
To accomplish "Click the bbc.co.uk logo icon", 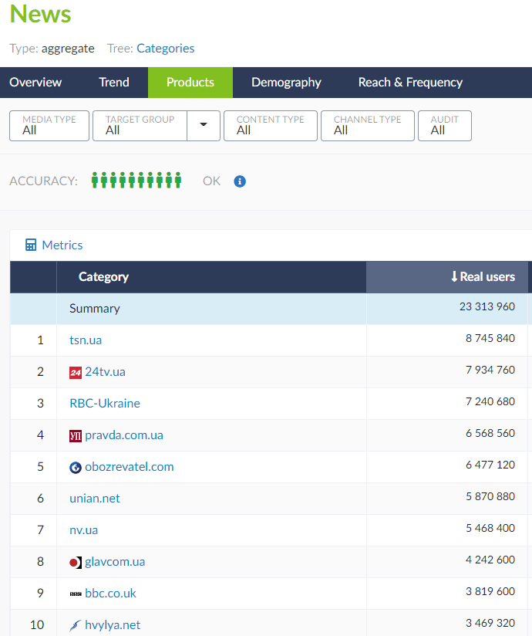I will [75, 594].
